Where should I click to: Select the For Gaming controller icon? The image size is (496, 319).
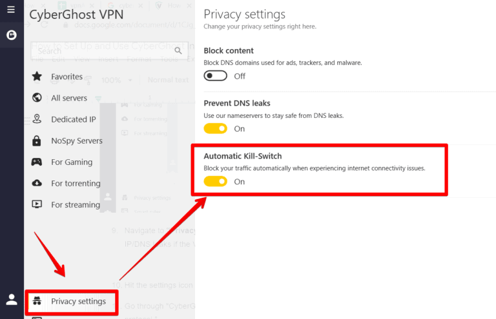(x=37, y=162)
